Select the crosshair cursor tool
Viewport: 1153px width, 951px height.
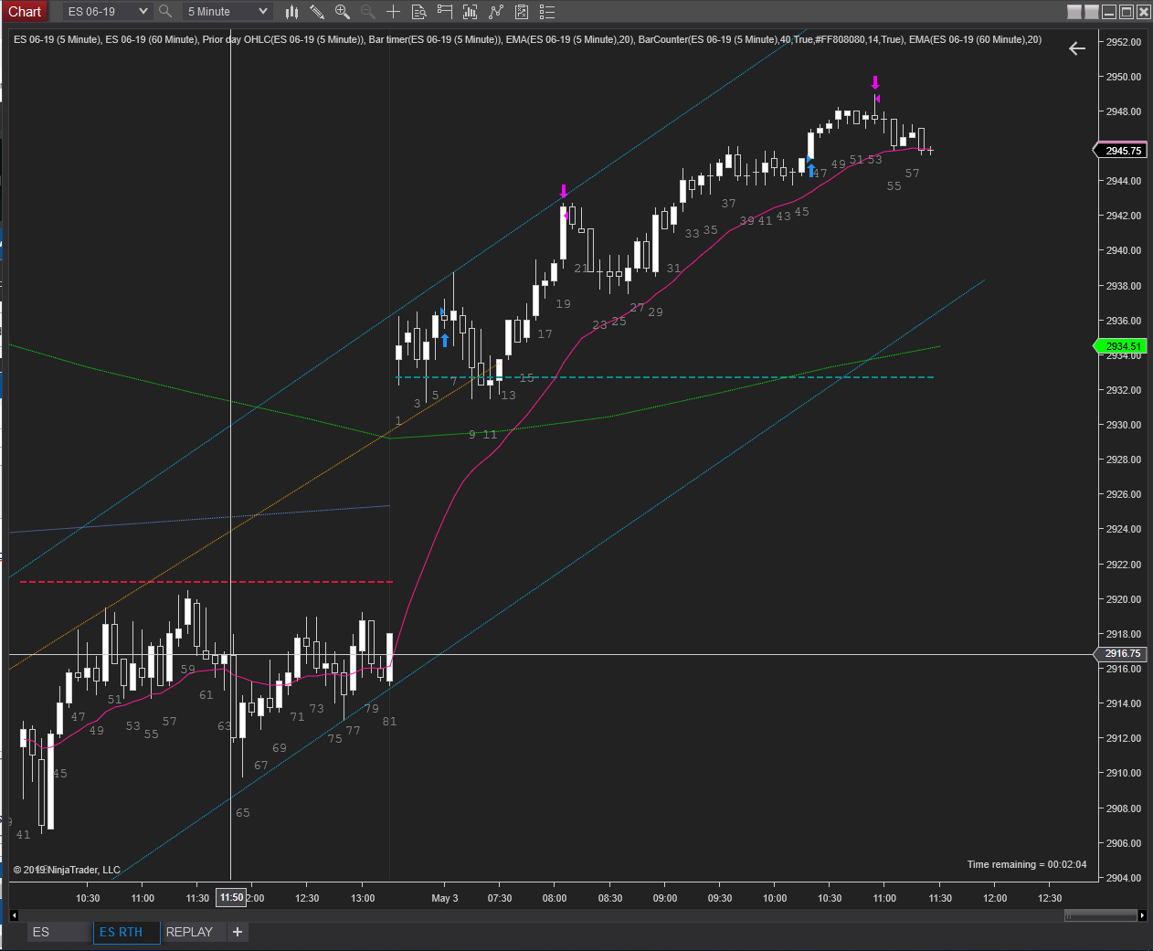coord(393,12)
